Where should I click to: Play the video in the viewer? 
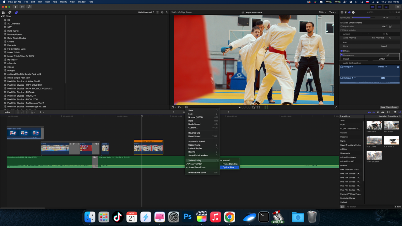(x=240, y=107)
